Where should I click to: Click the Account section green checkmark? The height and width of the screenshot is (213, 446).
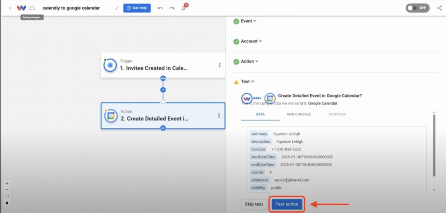pos(236,41)
